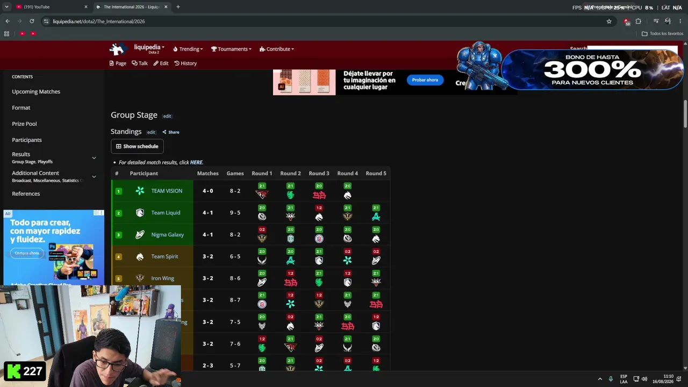Open the liquipedia Dota 2 wiki dropdown

pos(149,49)
